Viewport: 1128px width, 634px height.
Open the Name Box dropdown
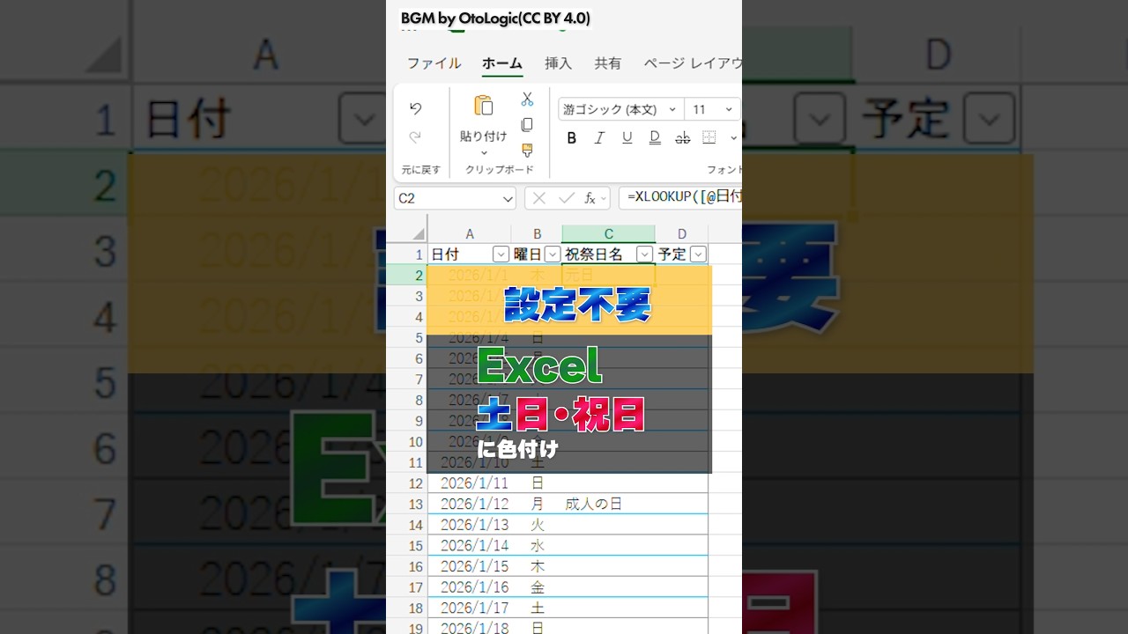click(x=508, y=199)
